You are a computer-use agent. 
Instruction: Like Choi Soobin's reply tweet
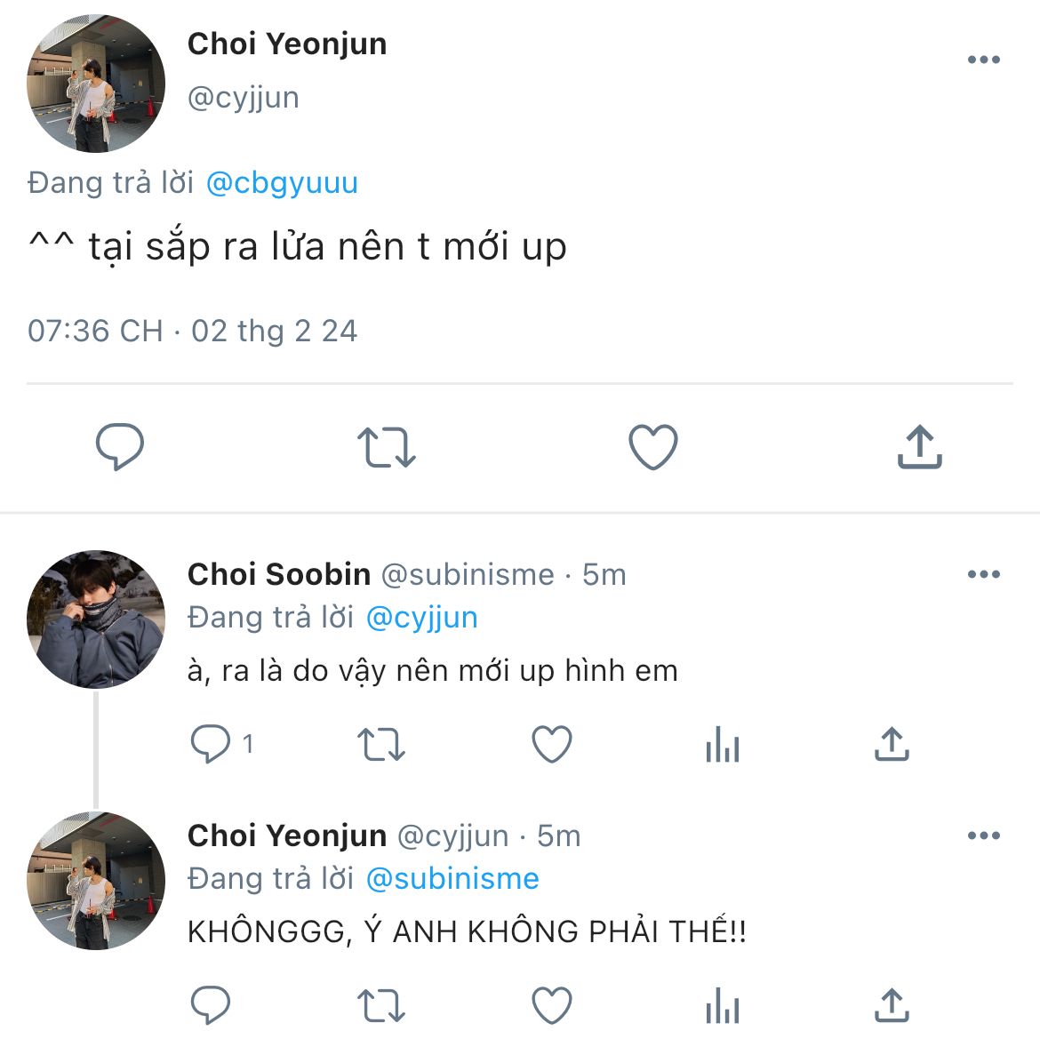point(551,745)
